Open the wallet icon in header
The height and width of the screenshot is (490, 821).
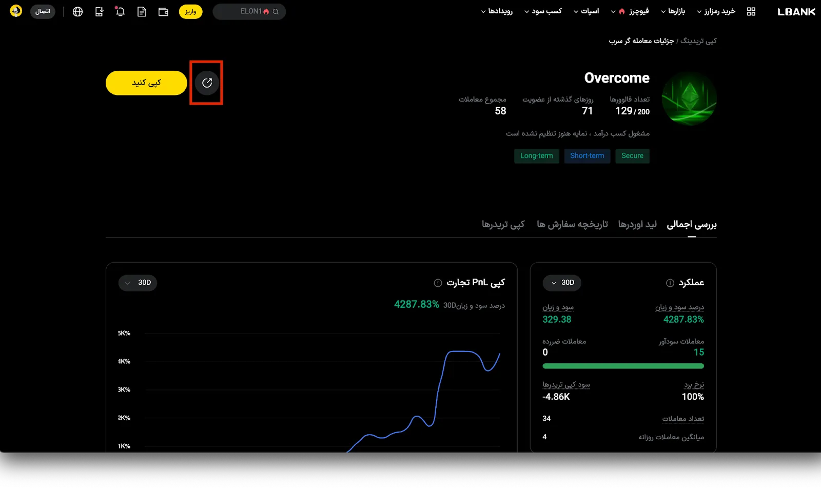(x=163, y=12)
